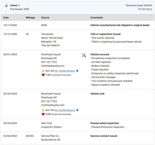The image size is (155, 145).
Task: Click Memphis, TN source line
Action: click(x=49, y=41)
